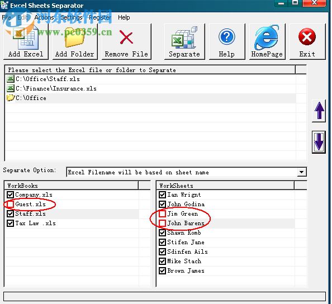The width and height of the screenshot is (332, 304).
Task: Select the Jim Green worksheet name
Action: pos(183,214)
